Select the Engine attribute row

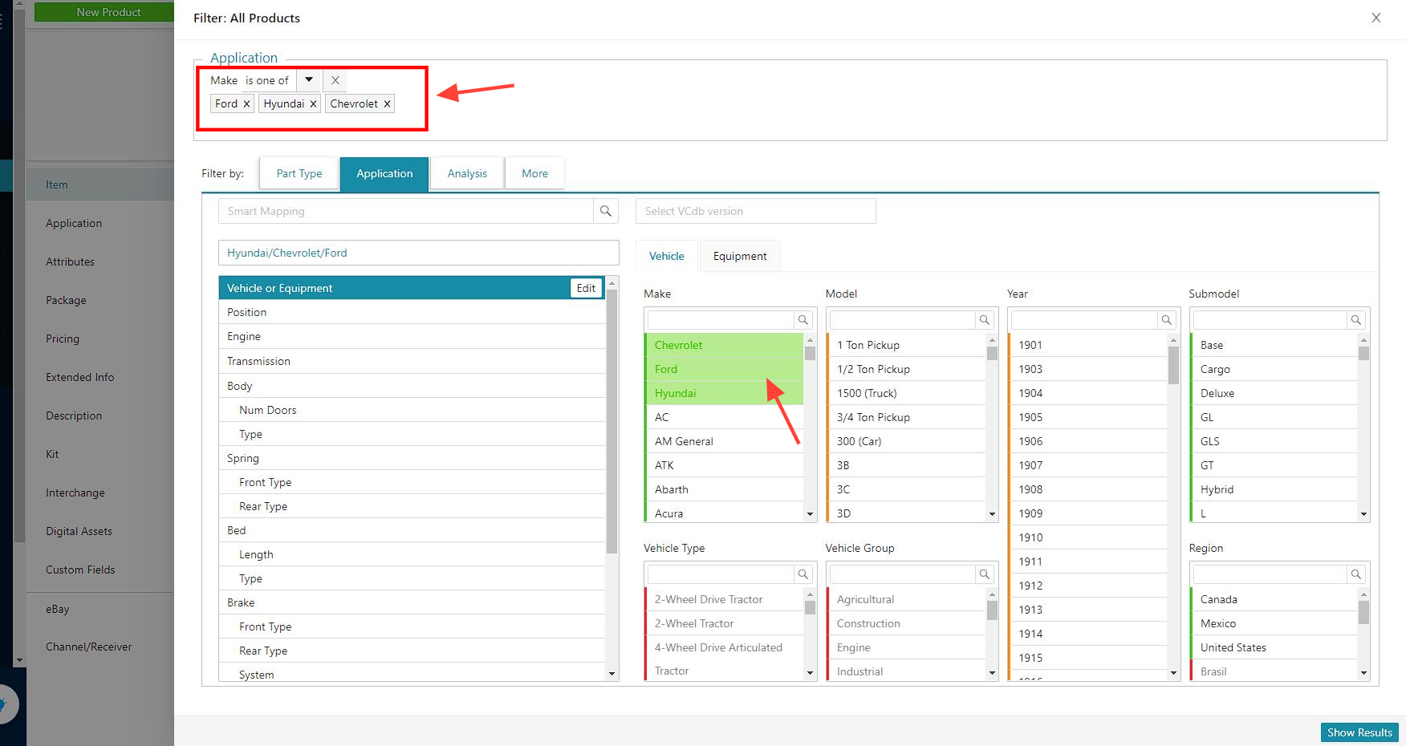click(x=412, y=336)
